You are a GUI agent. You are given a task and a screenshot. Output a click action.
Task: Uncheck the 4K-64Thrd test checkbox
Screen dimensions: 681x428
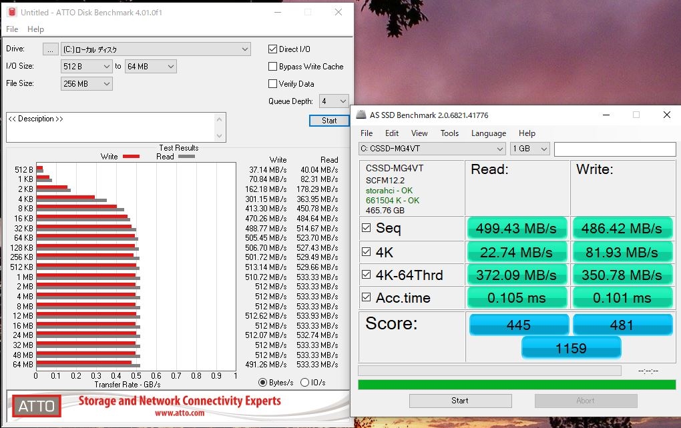[366, 275]
